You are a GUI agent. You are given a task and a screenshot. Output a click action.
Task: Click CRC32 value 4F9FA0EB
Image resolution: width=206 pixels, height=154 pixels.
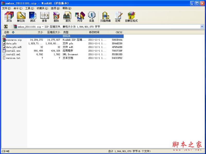pyautogui.click(x=117, y=47)
